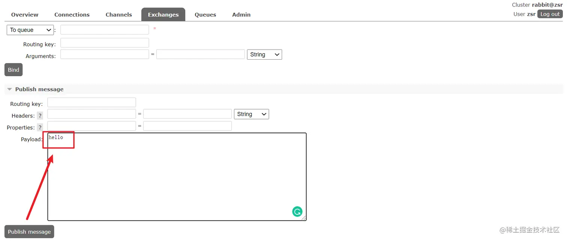The image size is (567, 241).
Task: Focus the publish Routing key field
Action: [91, 102]
